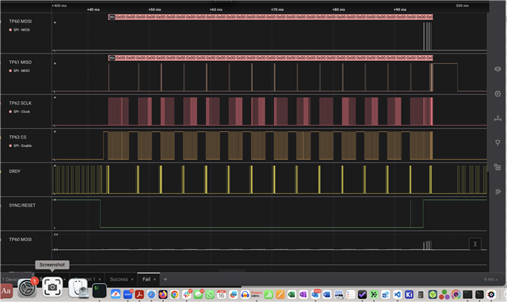Image resolution: width=507 pixels, height=302 pixels.
Task: Close the Fail tab
Action: [155, 279]
